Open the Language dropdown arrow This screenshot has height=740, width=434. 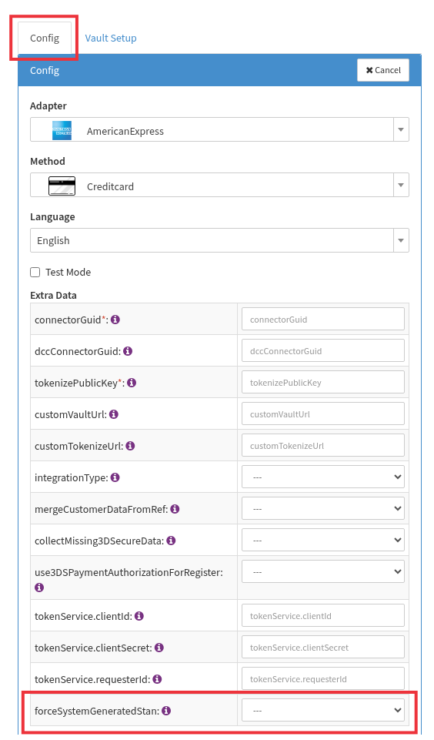pyautogui.click(x=401, y=241)
